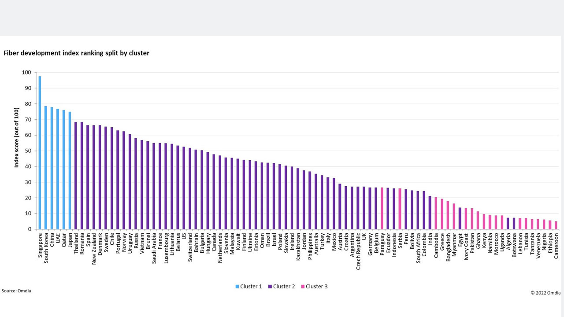Click the purple Cluster 2 legend swatch
This screenshot has width=564, height=317.
pos(270,287)
